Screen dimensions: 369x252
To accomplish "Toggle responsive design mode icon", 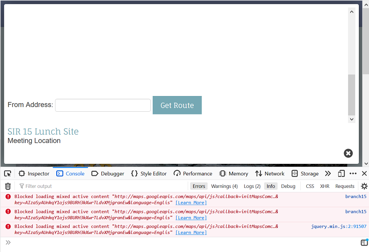I will [x=341, y=174].
